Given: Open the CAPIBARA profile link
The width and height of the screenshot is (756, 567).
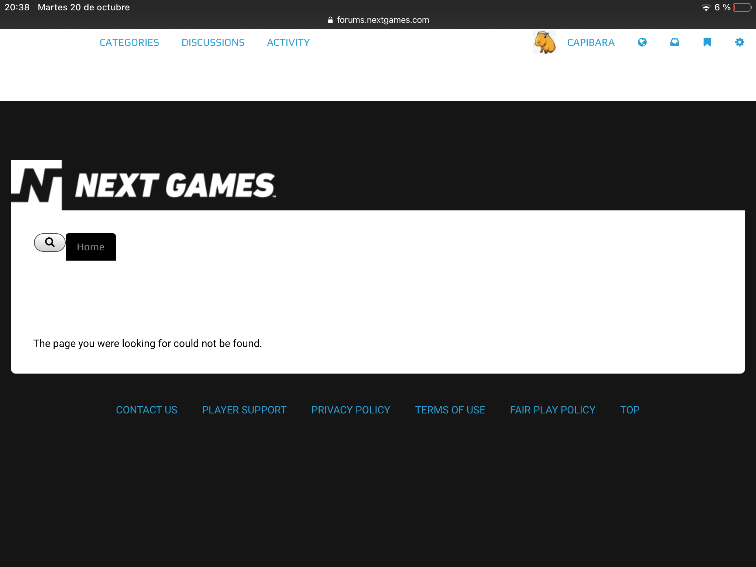Looking at the screenshot, I should point(591,42).
